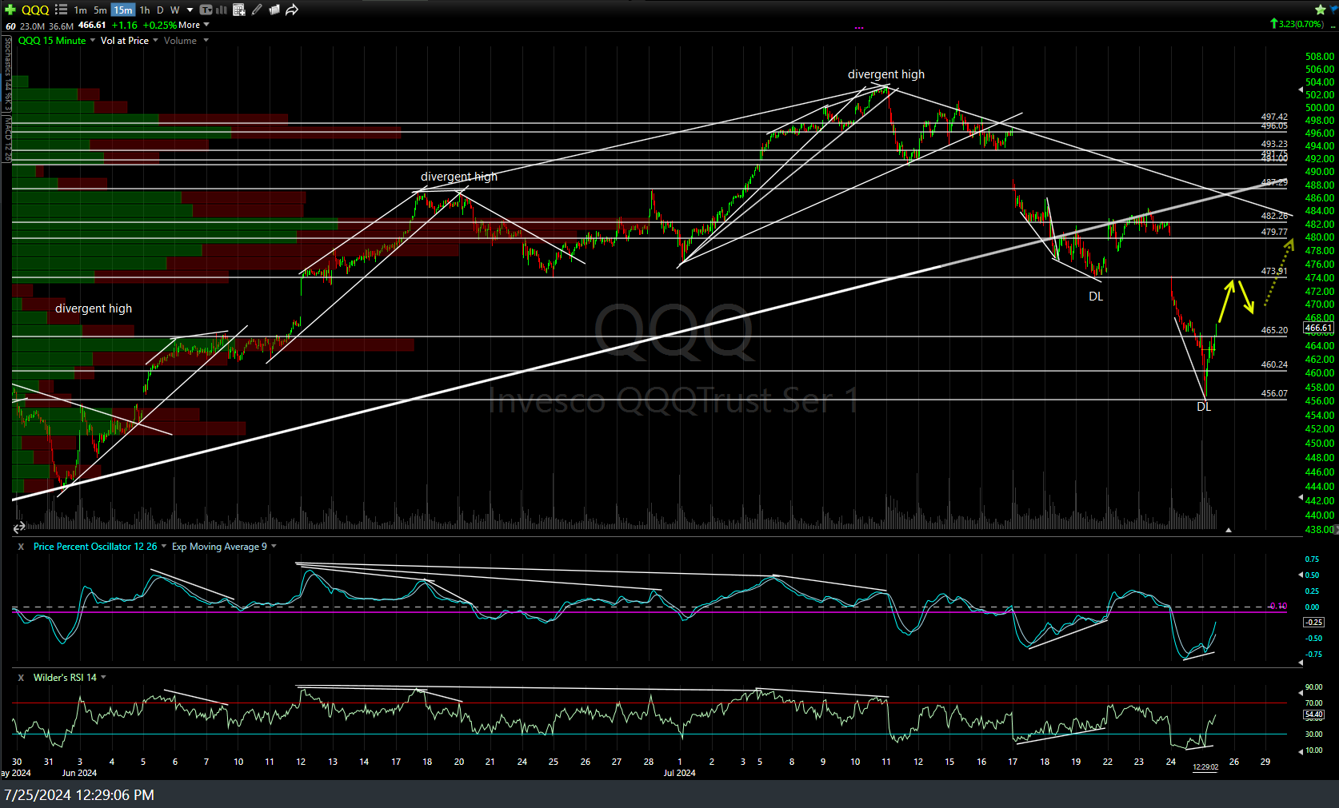The height and width of the screenshot is (808, 1339).
Task: Switch to the 5m timeframe
Action: click(100, 10)
